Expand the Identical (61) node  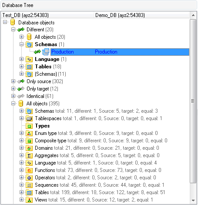click(x=13, y=96)
